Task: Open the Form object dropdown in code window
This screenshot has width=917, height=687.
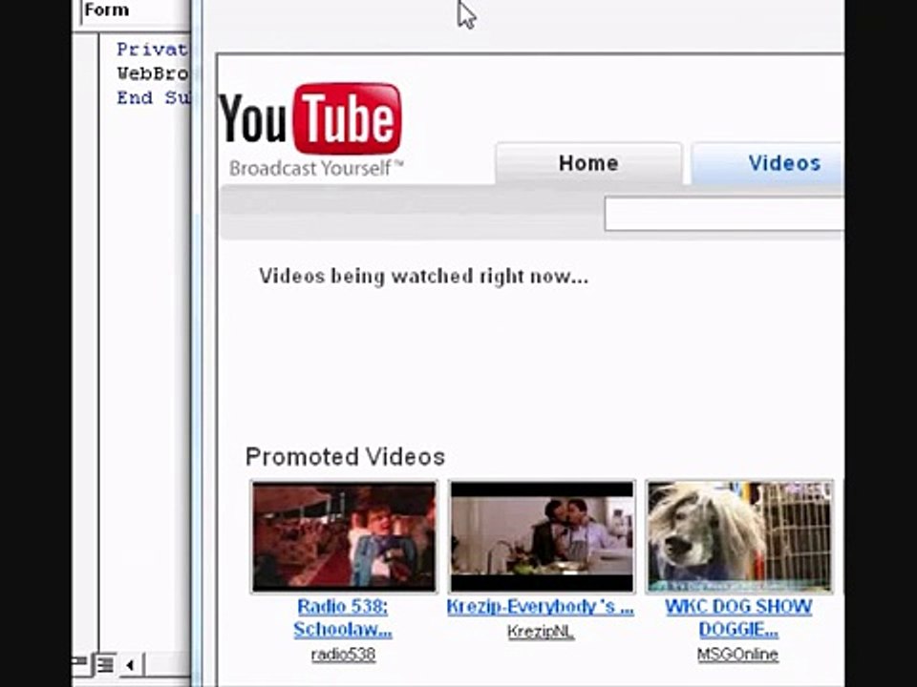Action: tap(135, 10)
